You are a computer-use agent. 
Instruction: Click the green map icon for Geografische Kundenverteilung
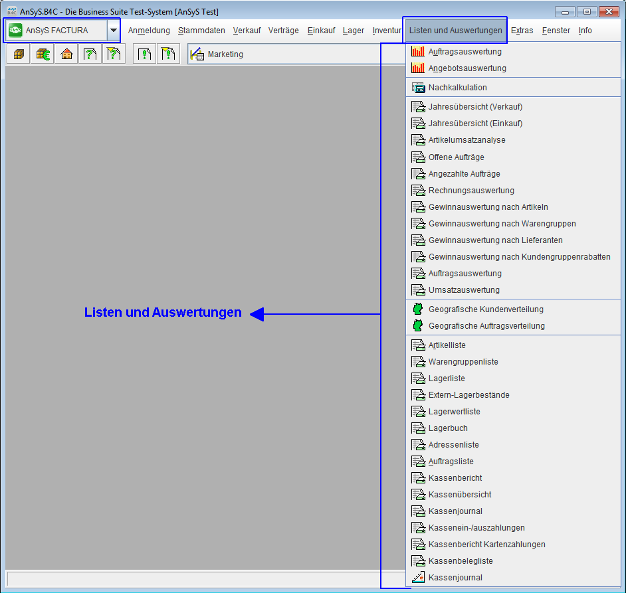click(x=418, y=309)
